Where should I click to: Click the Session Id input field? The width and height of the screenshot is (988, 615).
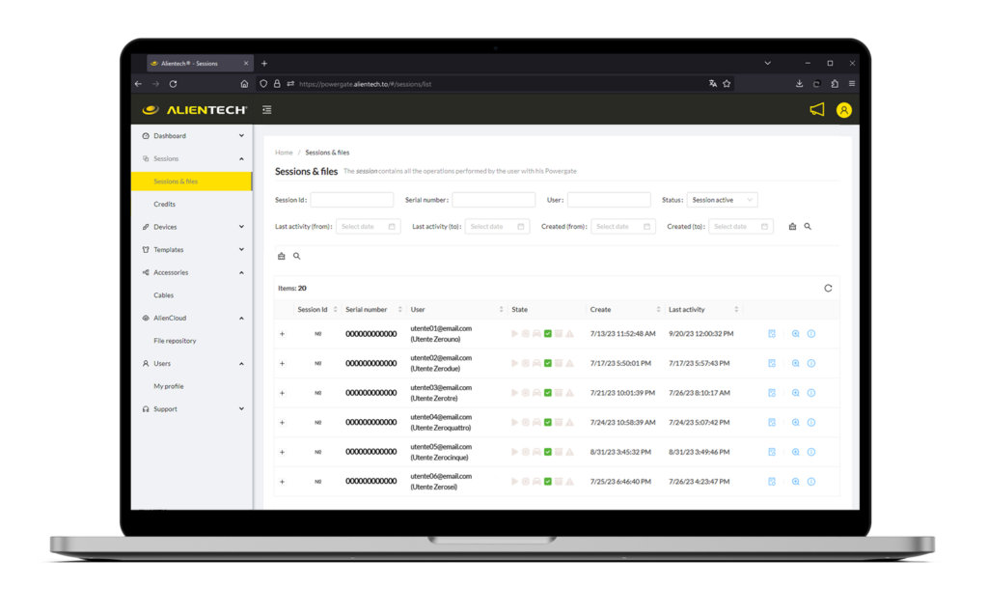tap(351, 200)
